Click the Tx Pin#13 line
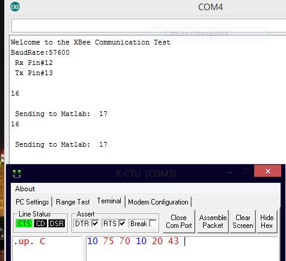The image size is (286, 261). click(34, 73)
